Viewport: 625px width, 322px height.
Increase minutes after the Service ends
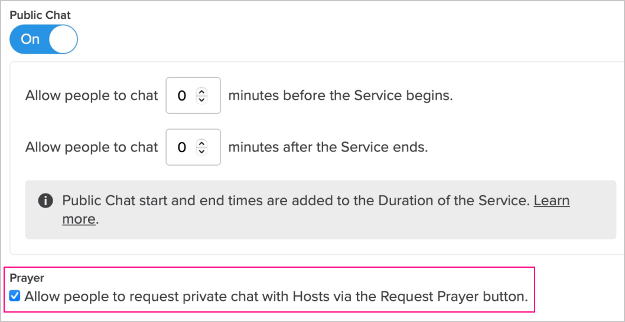point(201,144)
